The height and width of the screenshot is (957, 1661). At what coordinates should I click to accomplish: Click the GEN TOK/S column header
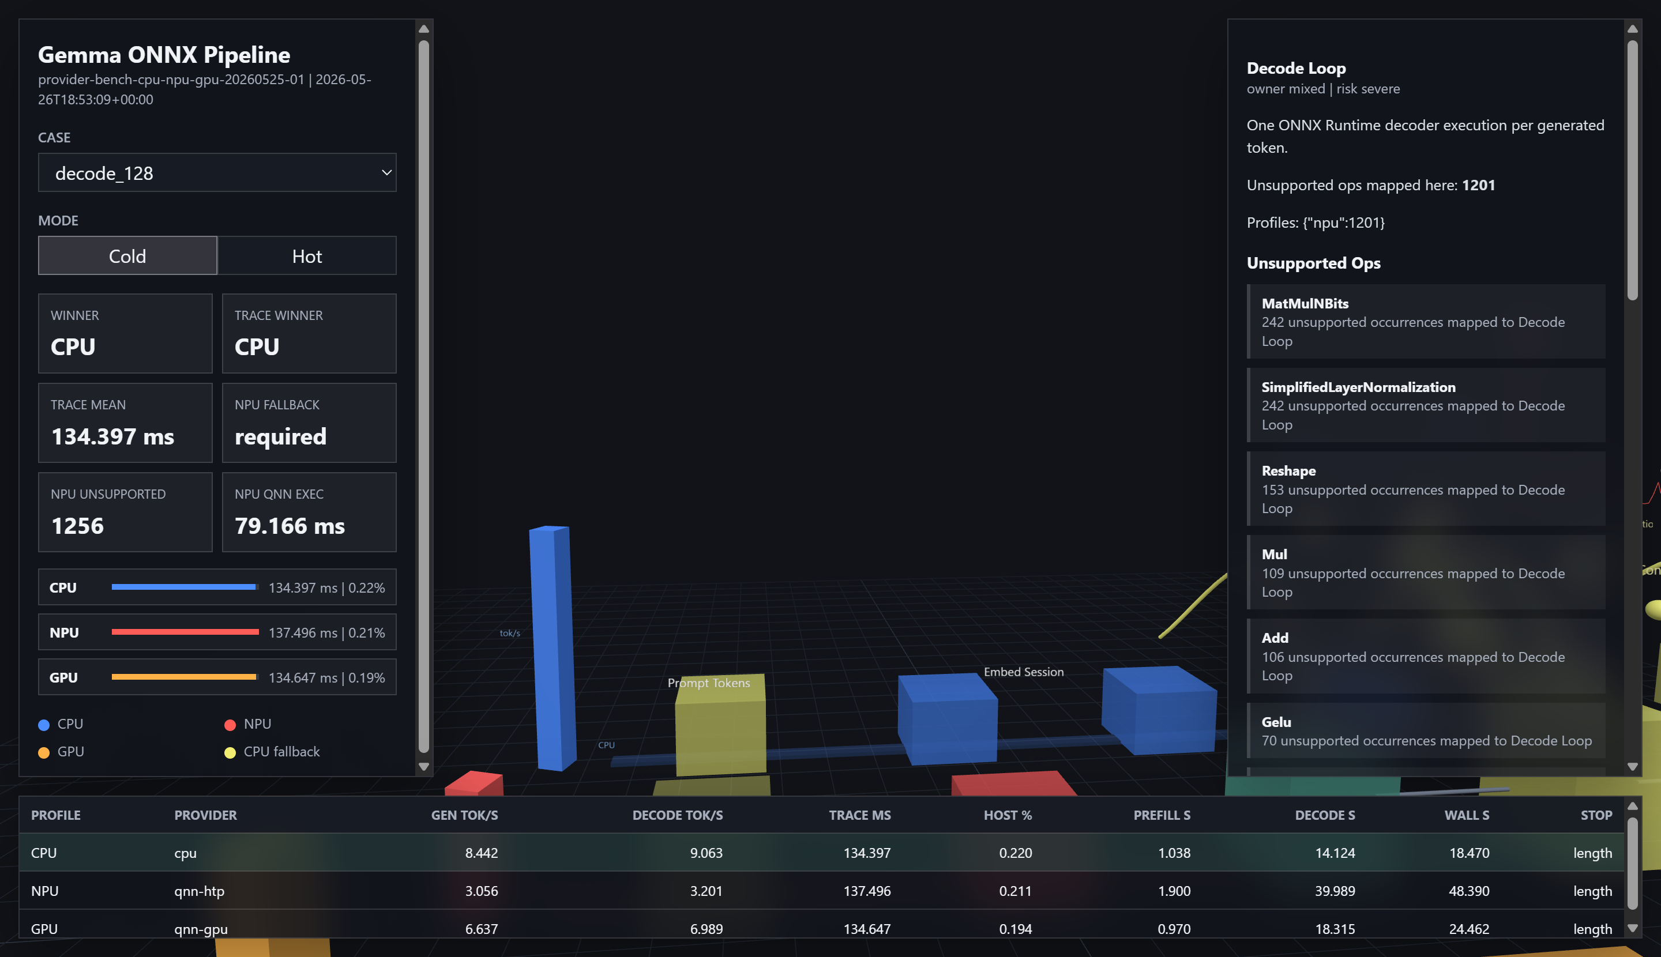tap(464, 815)
